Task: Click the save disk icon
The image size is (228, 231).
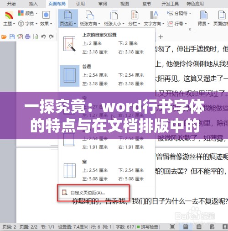Action: (12, 37)
